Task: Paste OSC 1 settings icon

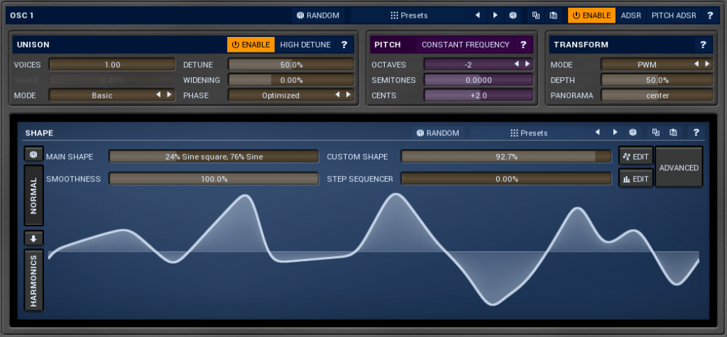Action: pos(553,16)
